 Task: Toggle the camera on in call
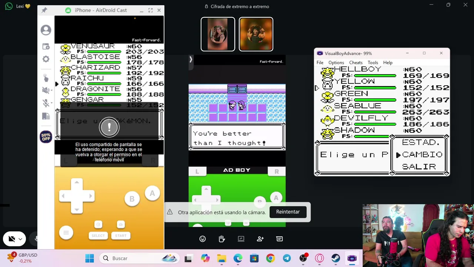pos(11,239)
